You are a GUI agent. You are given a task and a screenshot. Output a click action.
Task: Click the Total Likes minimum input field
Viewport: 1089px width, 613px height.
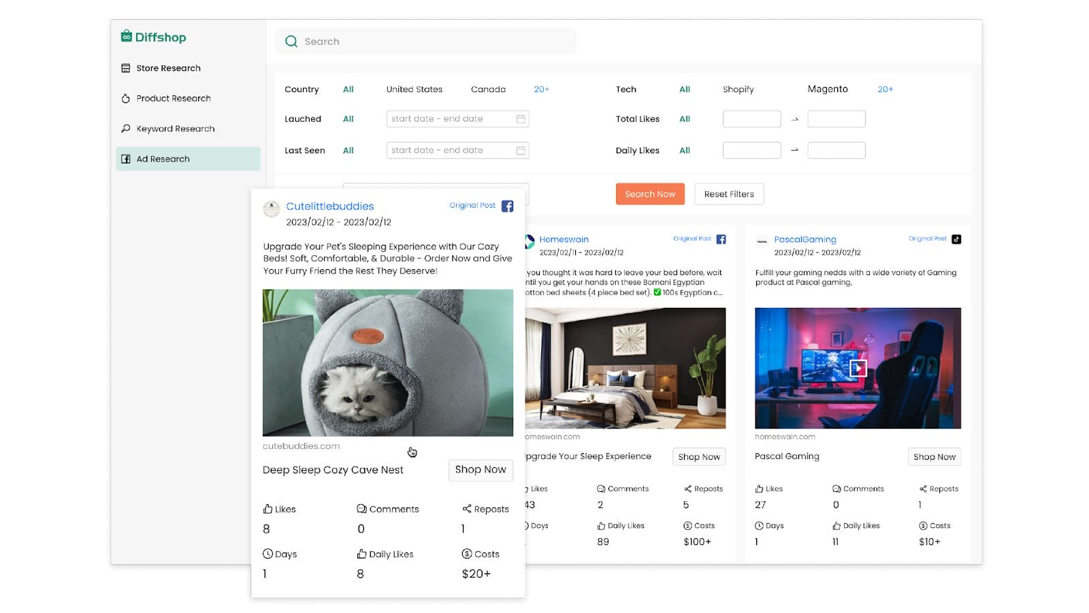coord(751,119)
